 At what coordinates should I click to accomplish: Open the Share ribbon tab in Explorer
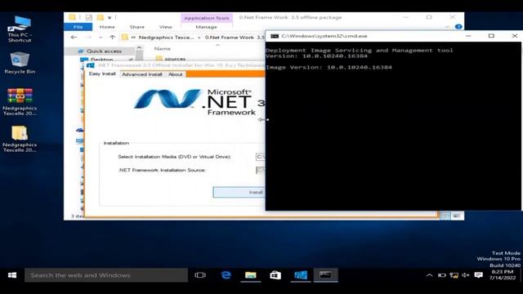click(137, 27)
